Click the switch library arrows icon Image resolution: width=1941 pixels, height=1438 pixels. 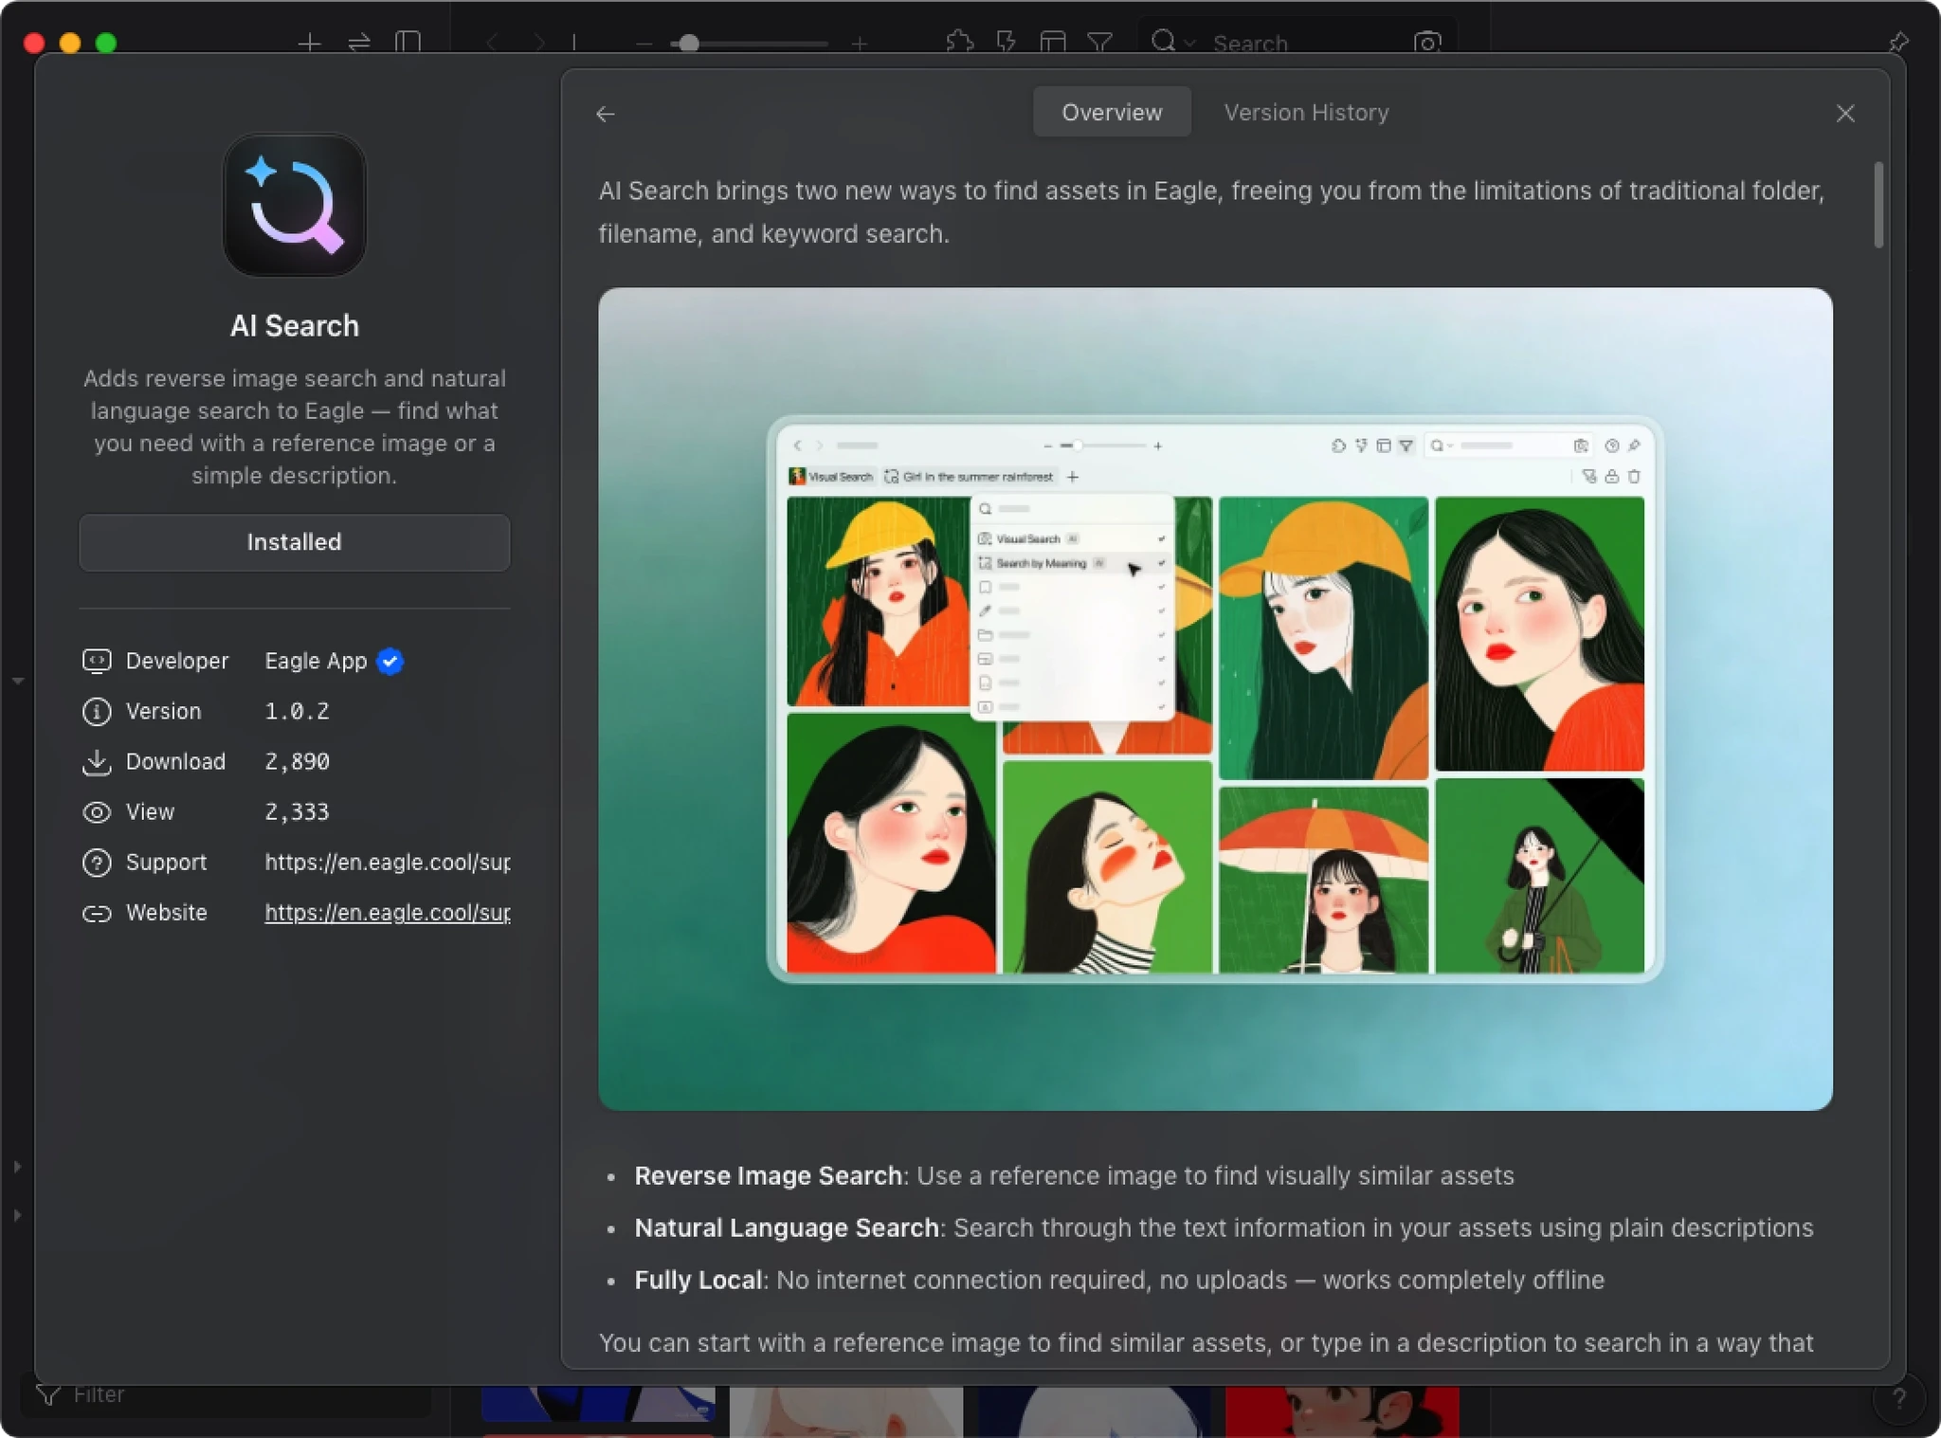(359, 43)
